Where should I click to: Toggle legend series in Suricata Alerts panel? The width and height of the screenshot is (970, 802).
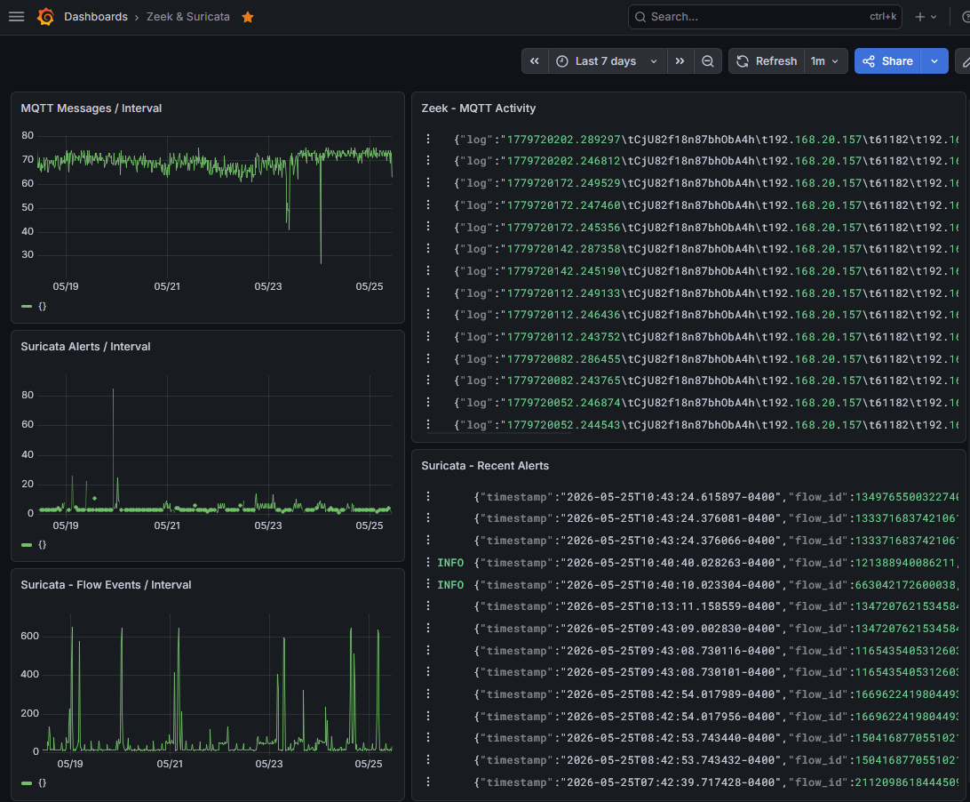coord(34,544)
